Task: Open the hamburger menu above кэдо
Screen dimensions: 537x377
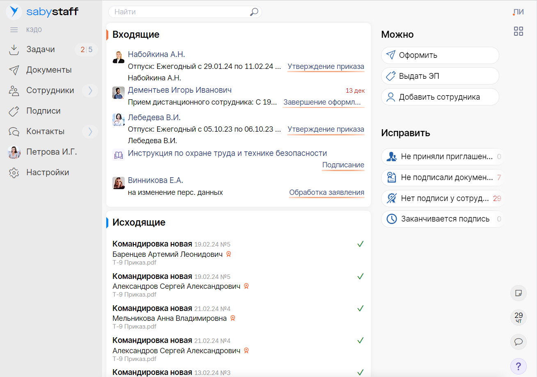Action: point(14,29)
